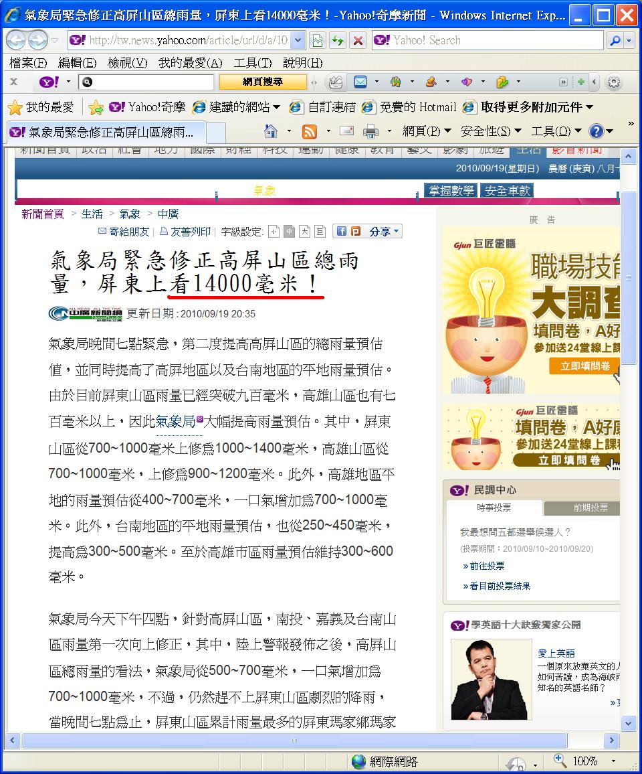Open the 安全性(S) command bar menu
Viewport: 642px width, 774px height.
[x=491, y=131]
